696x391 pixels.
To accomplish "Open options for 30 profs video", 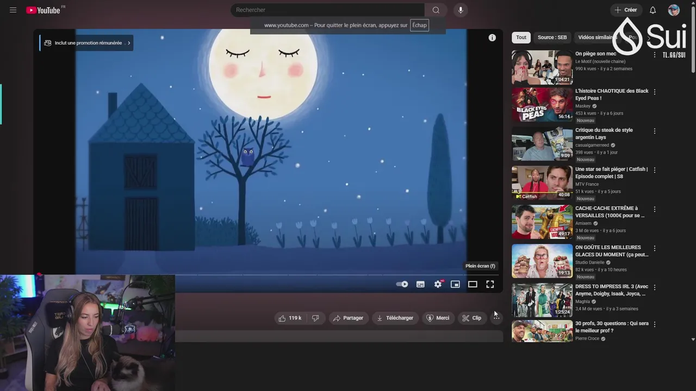I will [655, 324].
